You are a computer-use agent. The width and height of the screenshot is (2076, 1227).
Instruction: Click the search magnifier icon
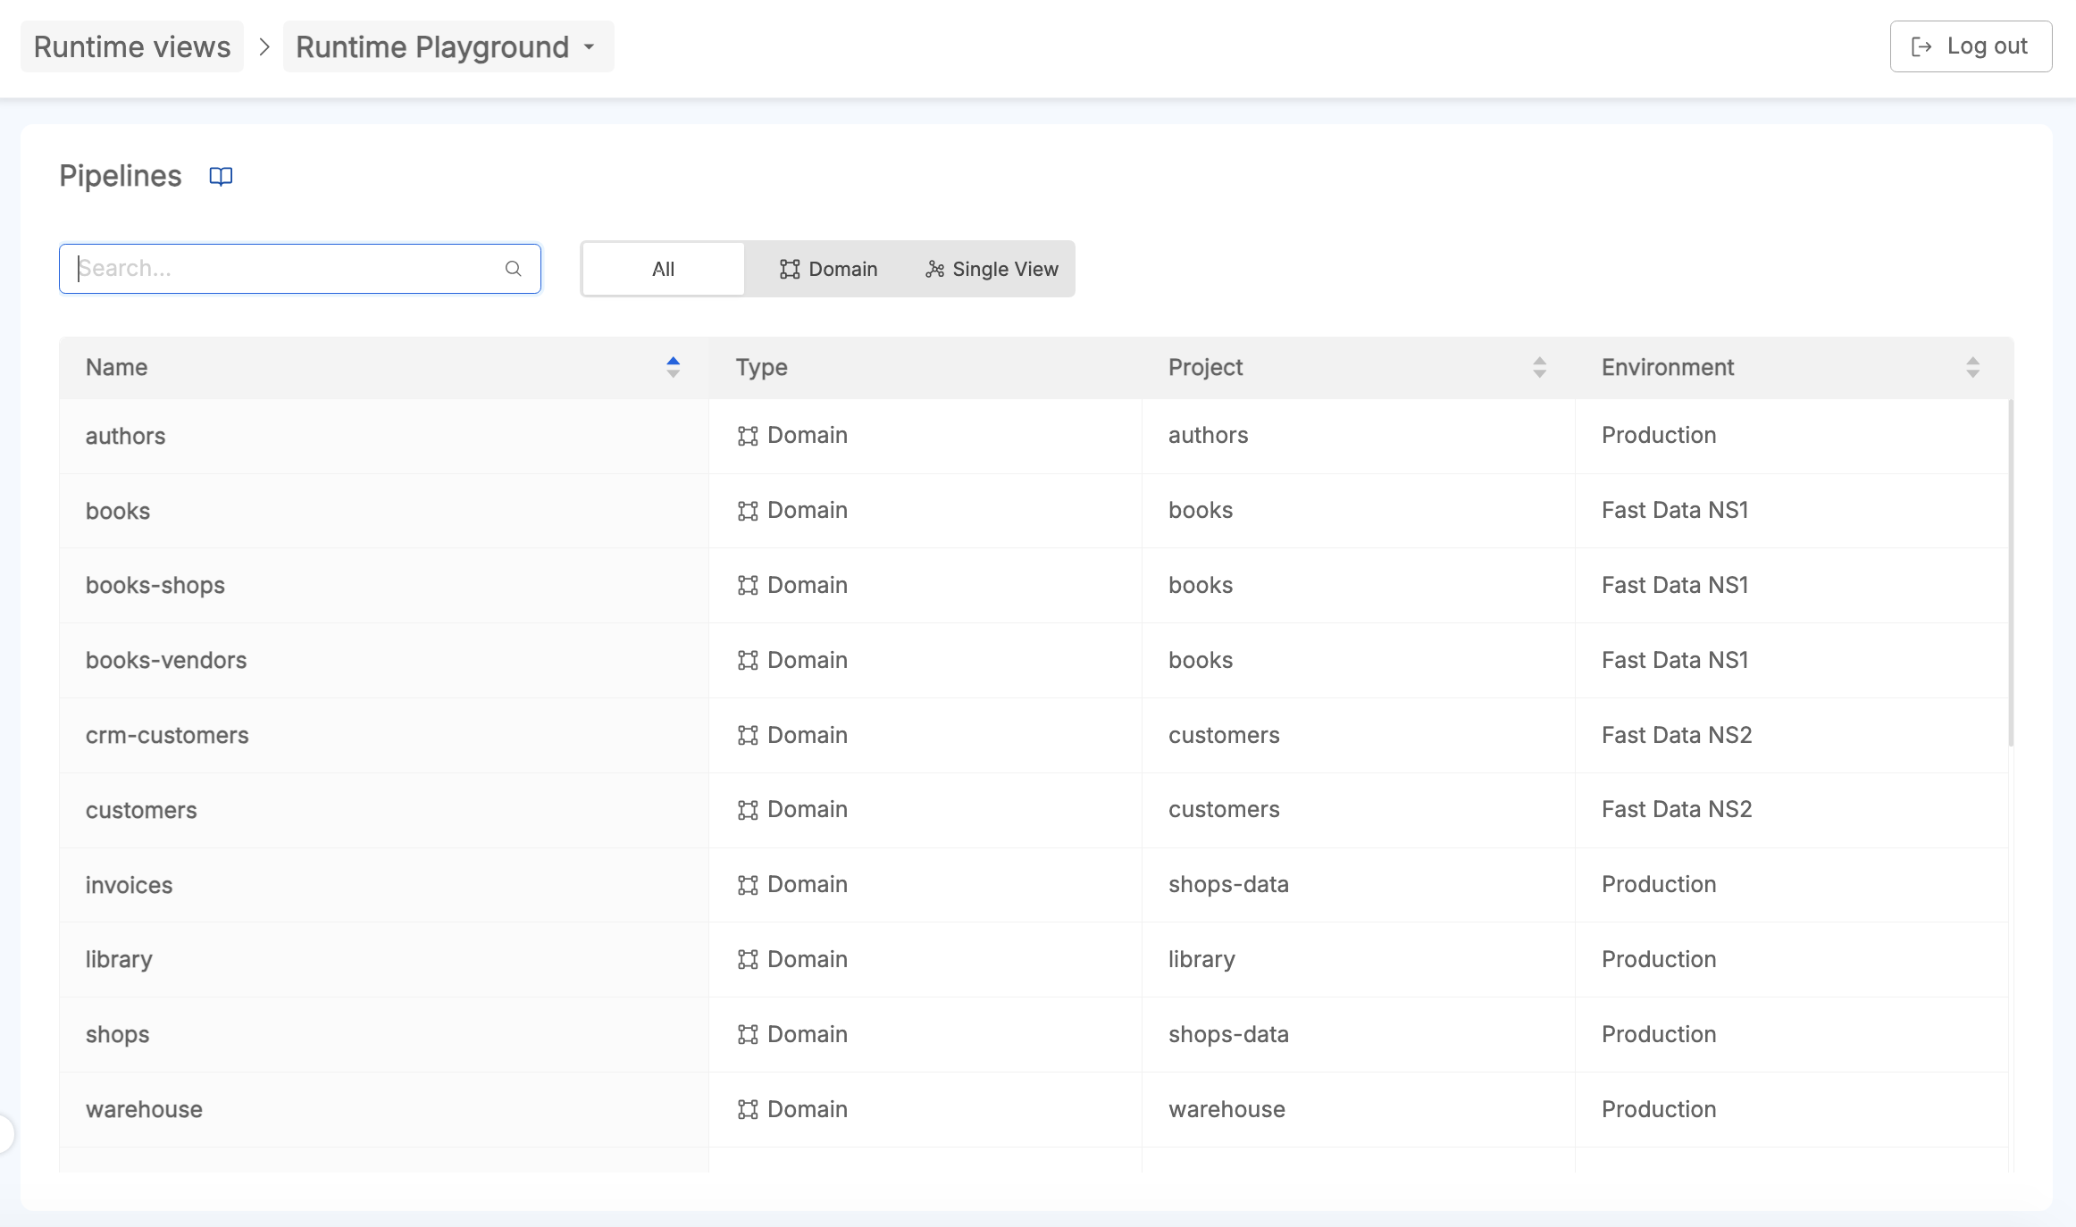(x=514, y=268)
